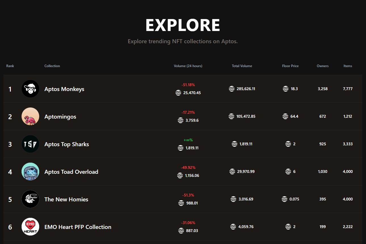Open the EMO Heart collection avatar
The width and height of the screenshot is (366, 244).
tap(30, 227)
